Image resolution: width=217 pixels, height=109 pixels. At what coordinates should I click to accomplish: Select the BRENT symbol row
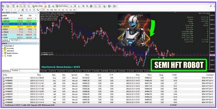[x=19, y=29]
